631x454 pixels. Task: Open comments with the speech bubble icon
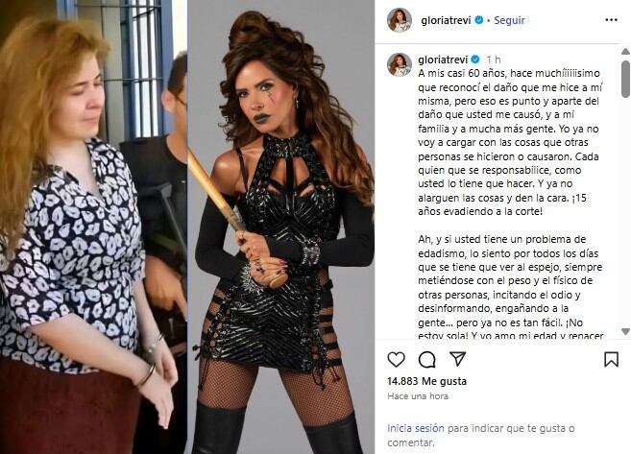coord(427,360)
